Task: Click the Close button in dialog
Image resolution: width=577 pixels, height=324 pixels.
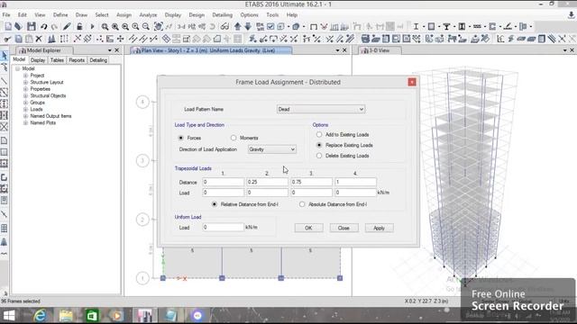Action: pos(343,228)
